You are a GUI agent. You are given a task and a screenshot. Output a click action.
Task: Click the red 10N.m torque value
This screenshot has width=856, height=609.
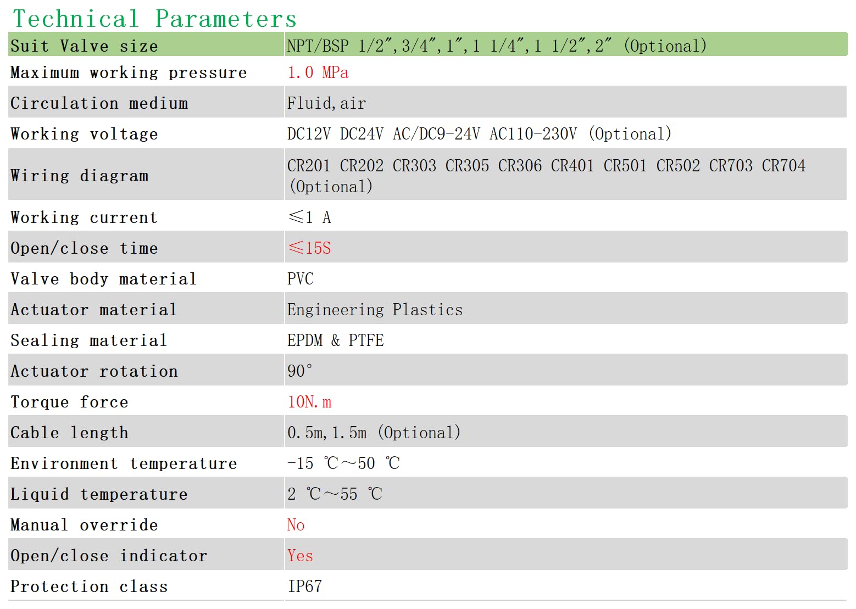[x=309, y=402]
